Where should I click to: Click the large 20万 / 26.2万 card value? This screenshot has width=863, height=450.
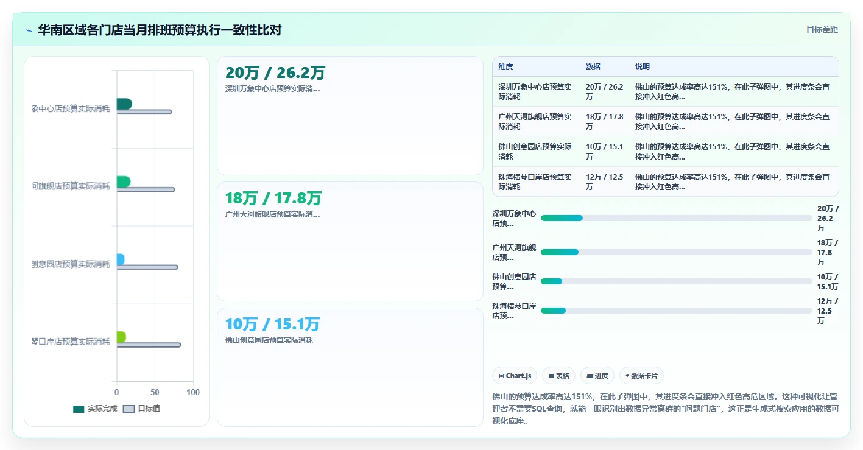click(x=275, y=73)
